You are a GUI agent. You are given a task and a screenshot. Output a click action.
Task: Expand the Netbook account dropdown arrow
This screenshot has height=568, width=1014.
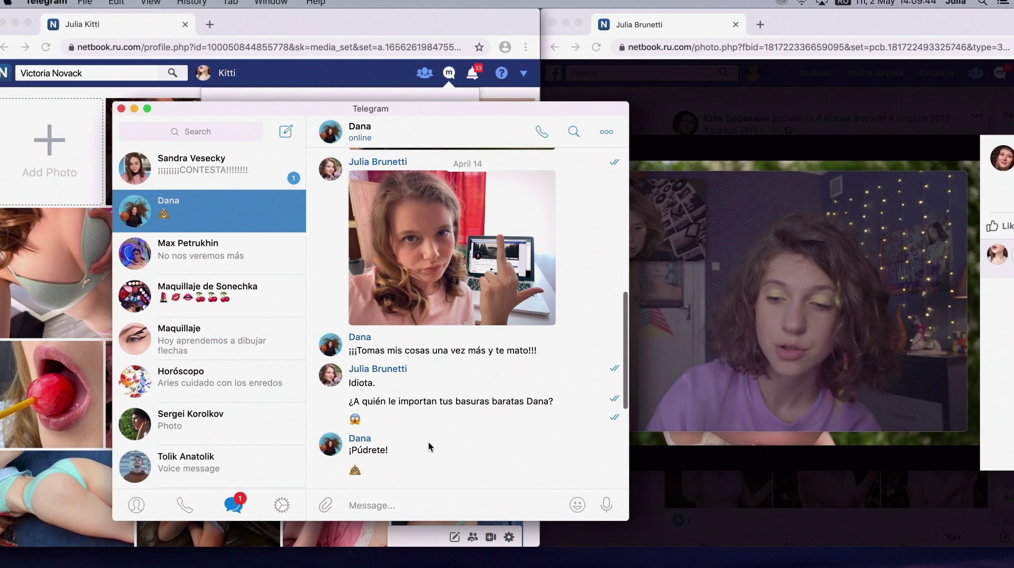[x=523, y=74]
